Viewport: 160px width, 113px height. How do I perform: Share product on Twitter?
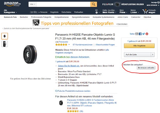144,34
